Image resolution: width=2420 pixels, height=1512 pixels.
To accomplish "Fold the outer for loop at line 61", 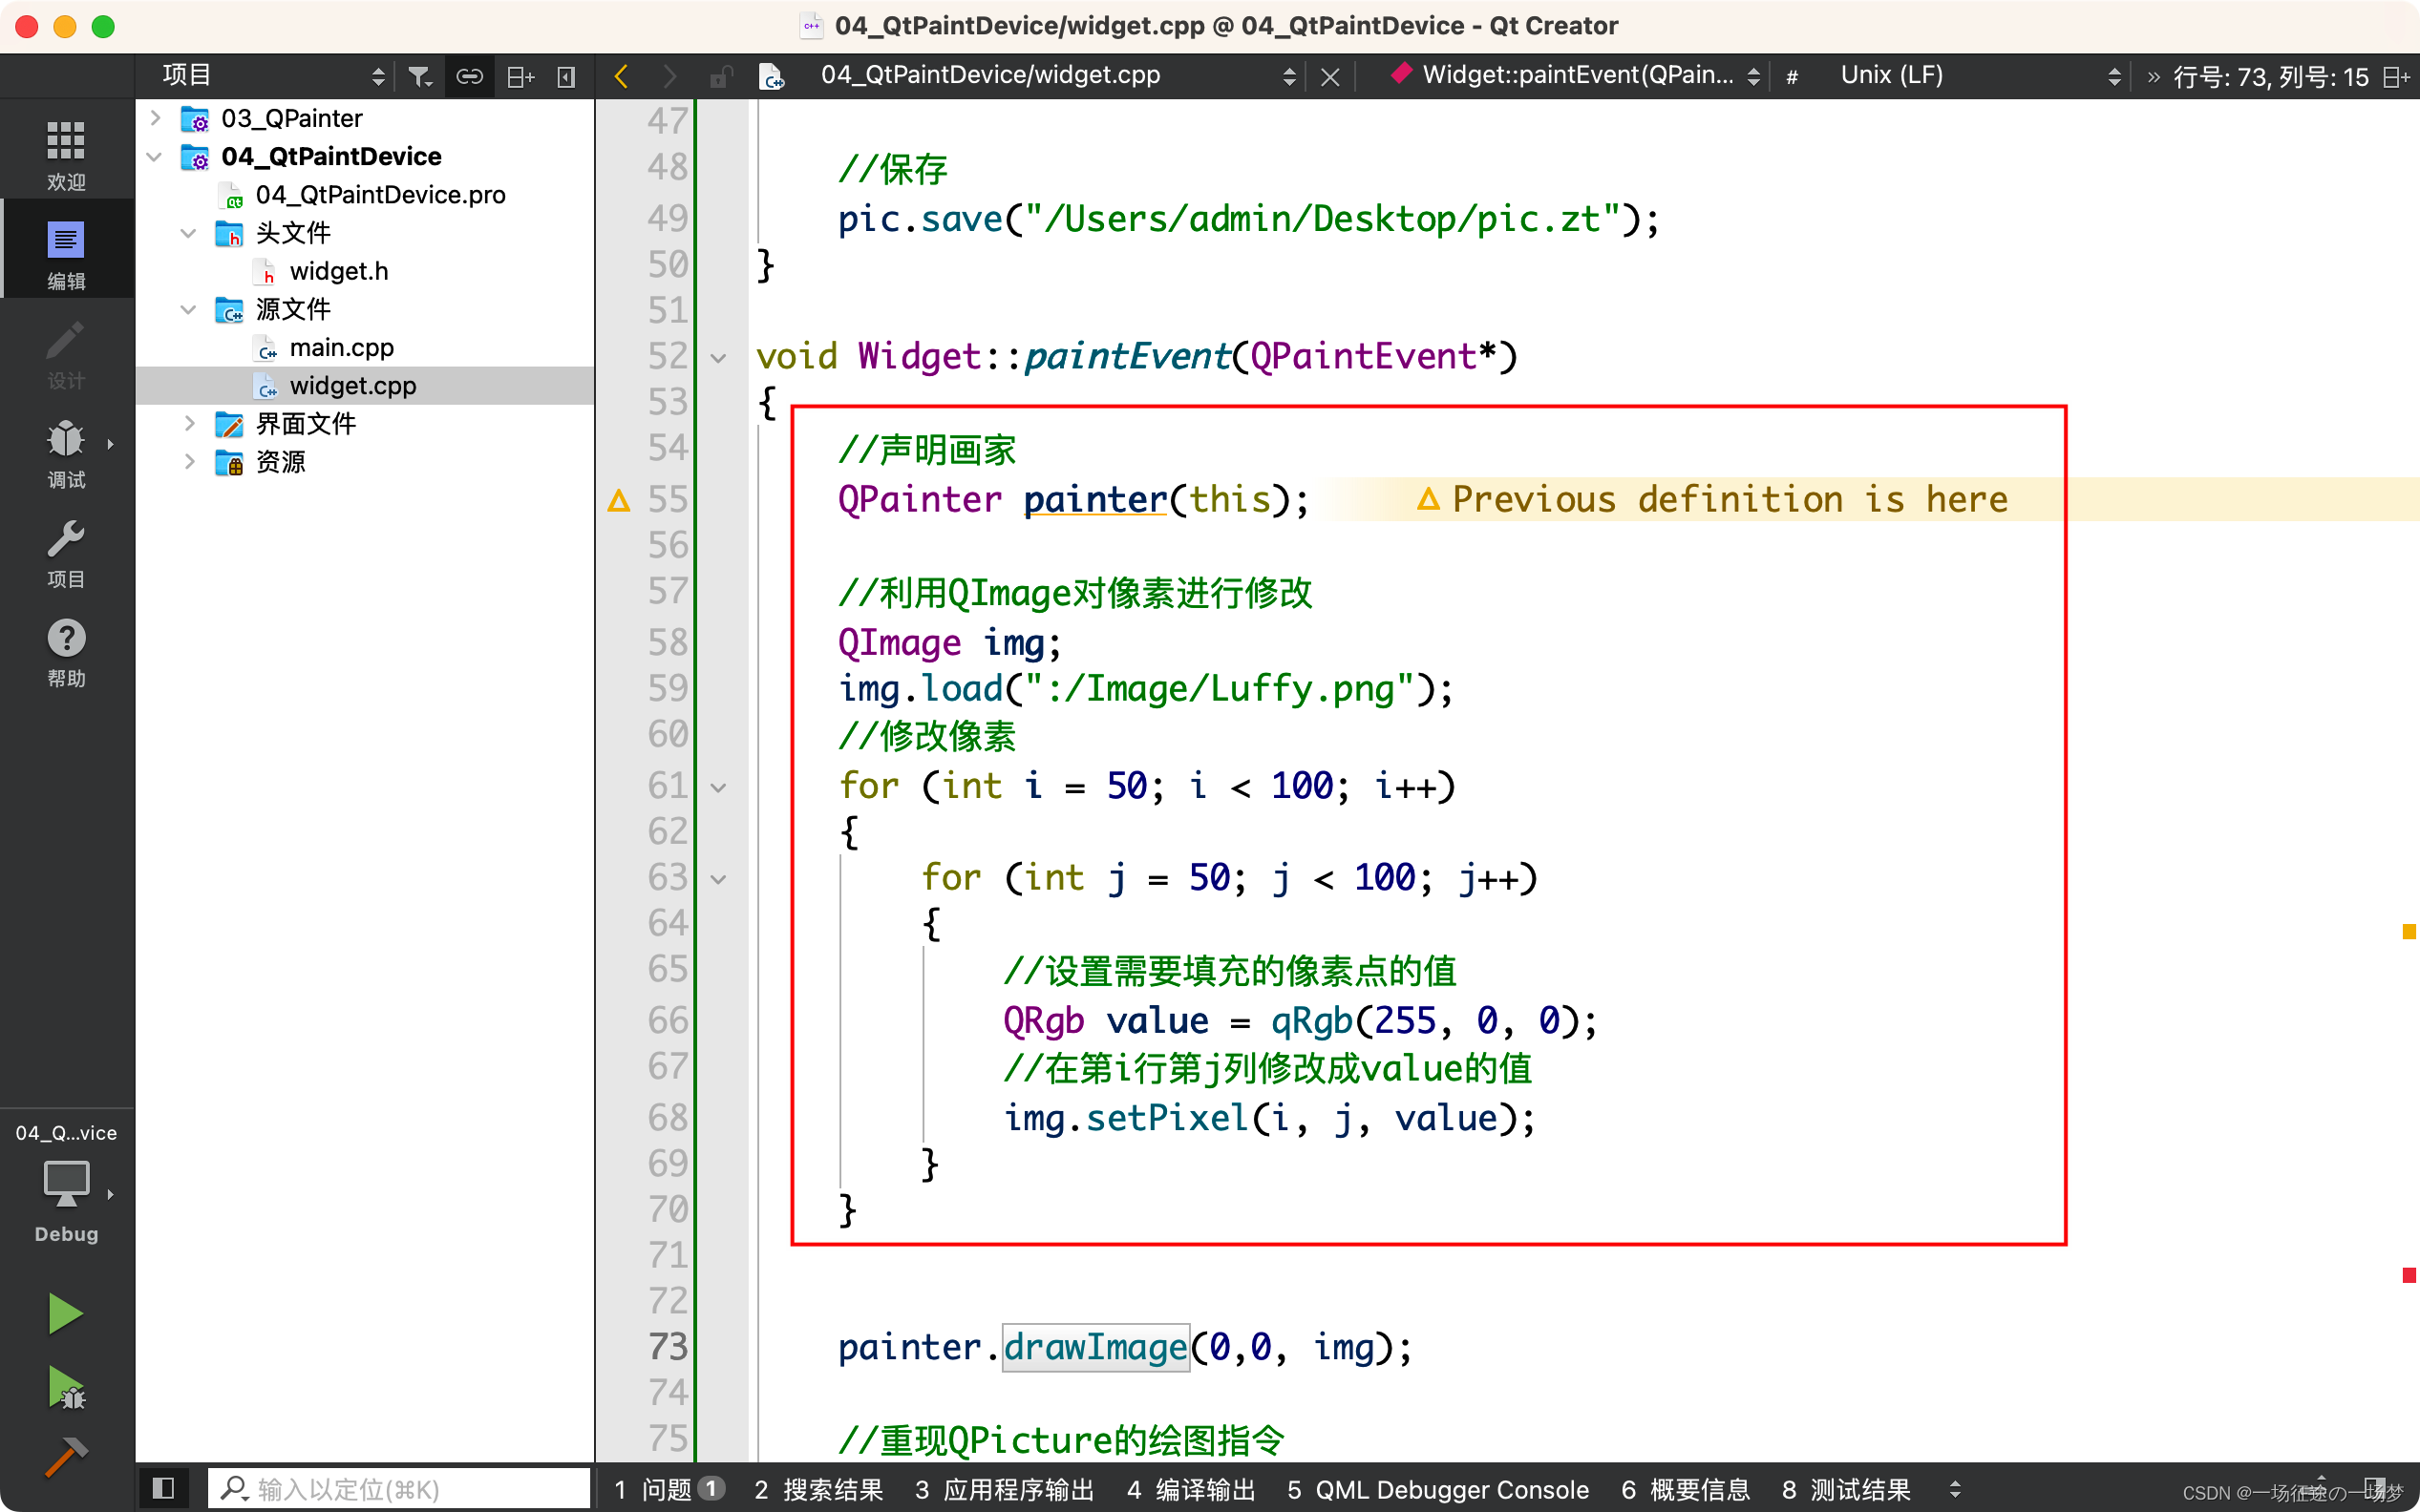I will point(718,787).
